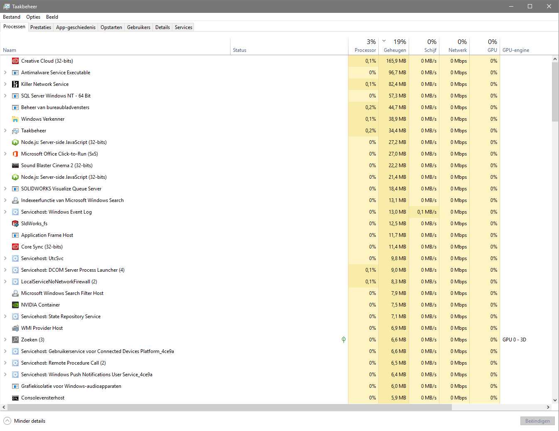Click the Node.js icon in the 21,4 MB row
Viewport: 559px width, 431px height.
[15, 177]
